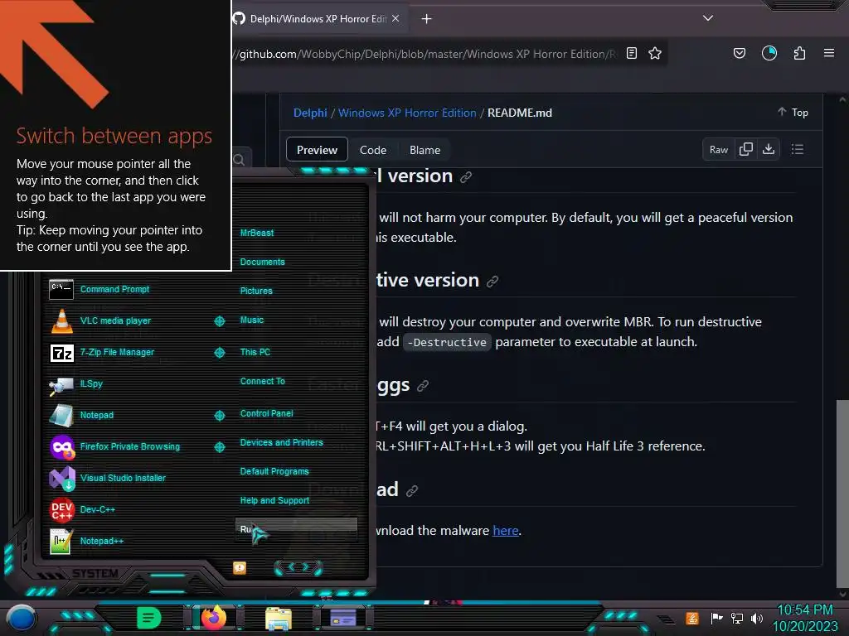
Task: Expand 7-Zip File Manager jump list
Action: [x=219, y=352]
